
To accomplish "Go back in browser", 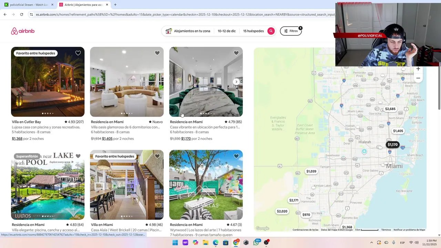I will [x=5, y=14].
